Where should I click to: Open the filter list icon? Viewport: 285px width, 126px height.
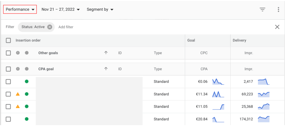pos(262,9)
